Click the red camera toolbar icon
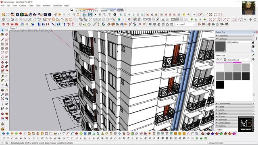Screen dimensions: 258x145 [x=16, y=24]
